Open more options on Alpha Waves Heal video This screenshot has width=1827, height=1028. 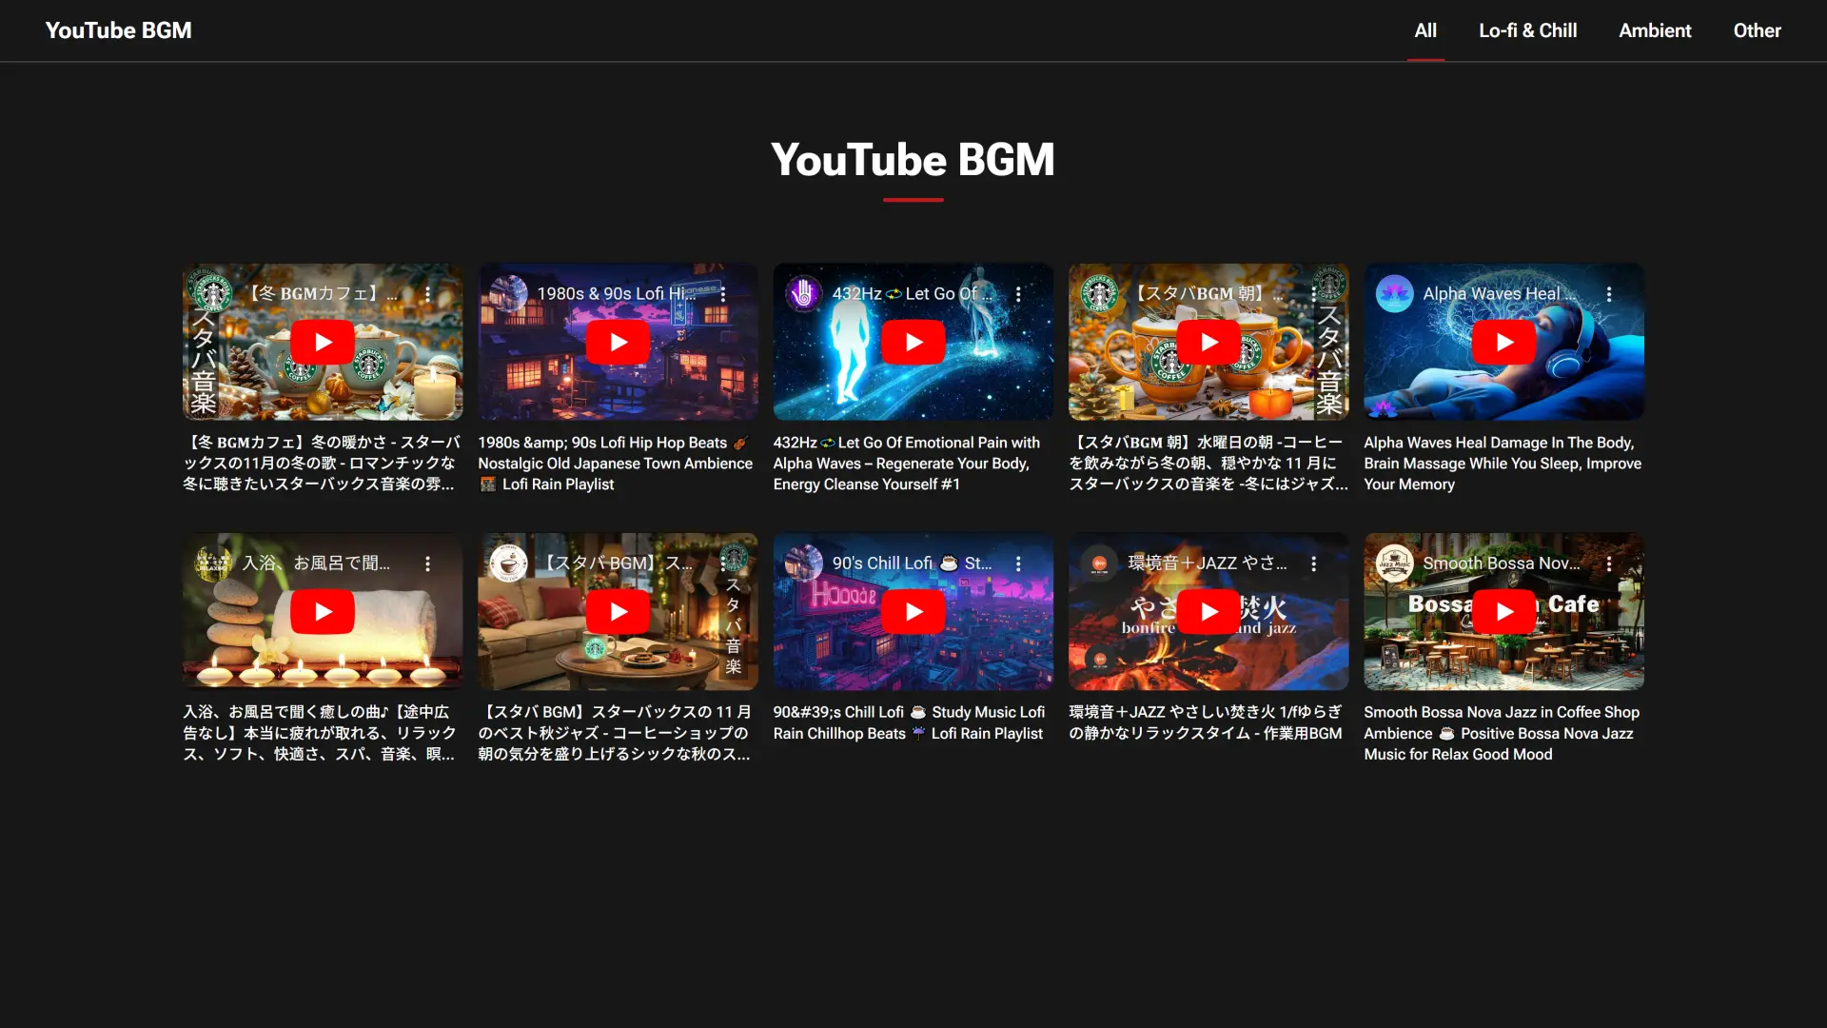(x=1609, y=294)
